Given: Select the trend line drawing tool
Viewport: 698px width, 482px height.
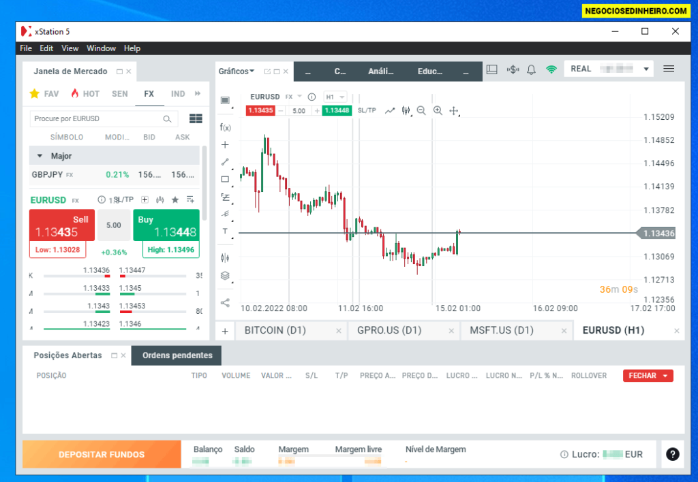Looking at the screenshot, I should [x=225, y=162].
